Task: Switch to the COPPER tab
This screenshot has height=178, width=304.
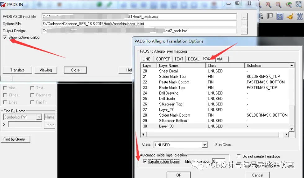Action: pyautogui.click(x=163, y=59)
